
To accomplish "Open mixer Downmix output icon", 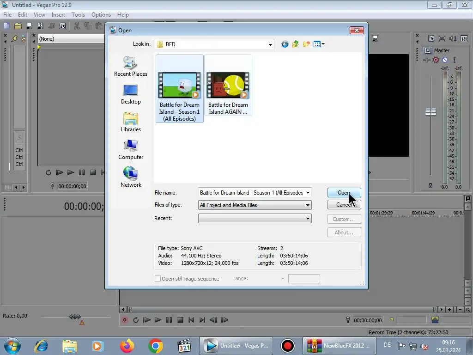I will click(442, 39).
